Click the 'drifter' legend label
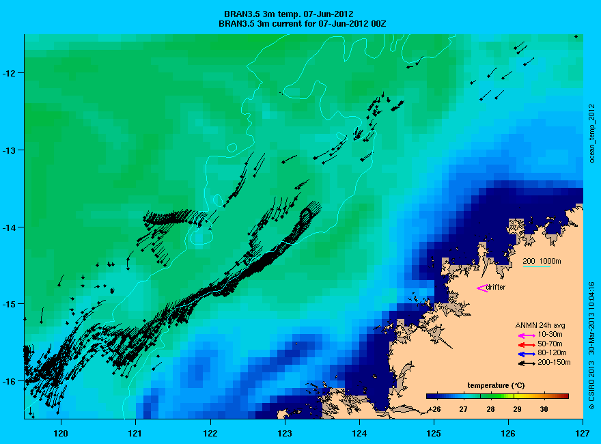601x444 pixels. 496,287
